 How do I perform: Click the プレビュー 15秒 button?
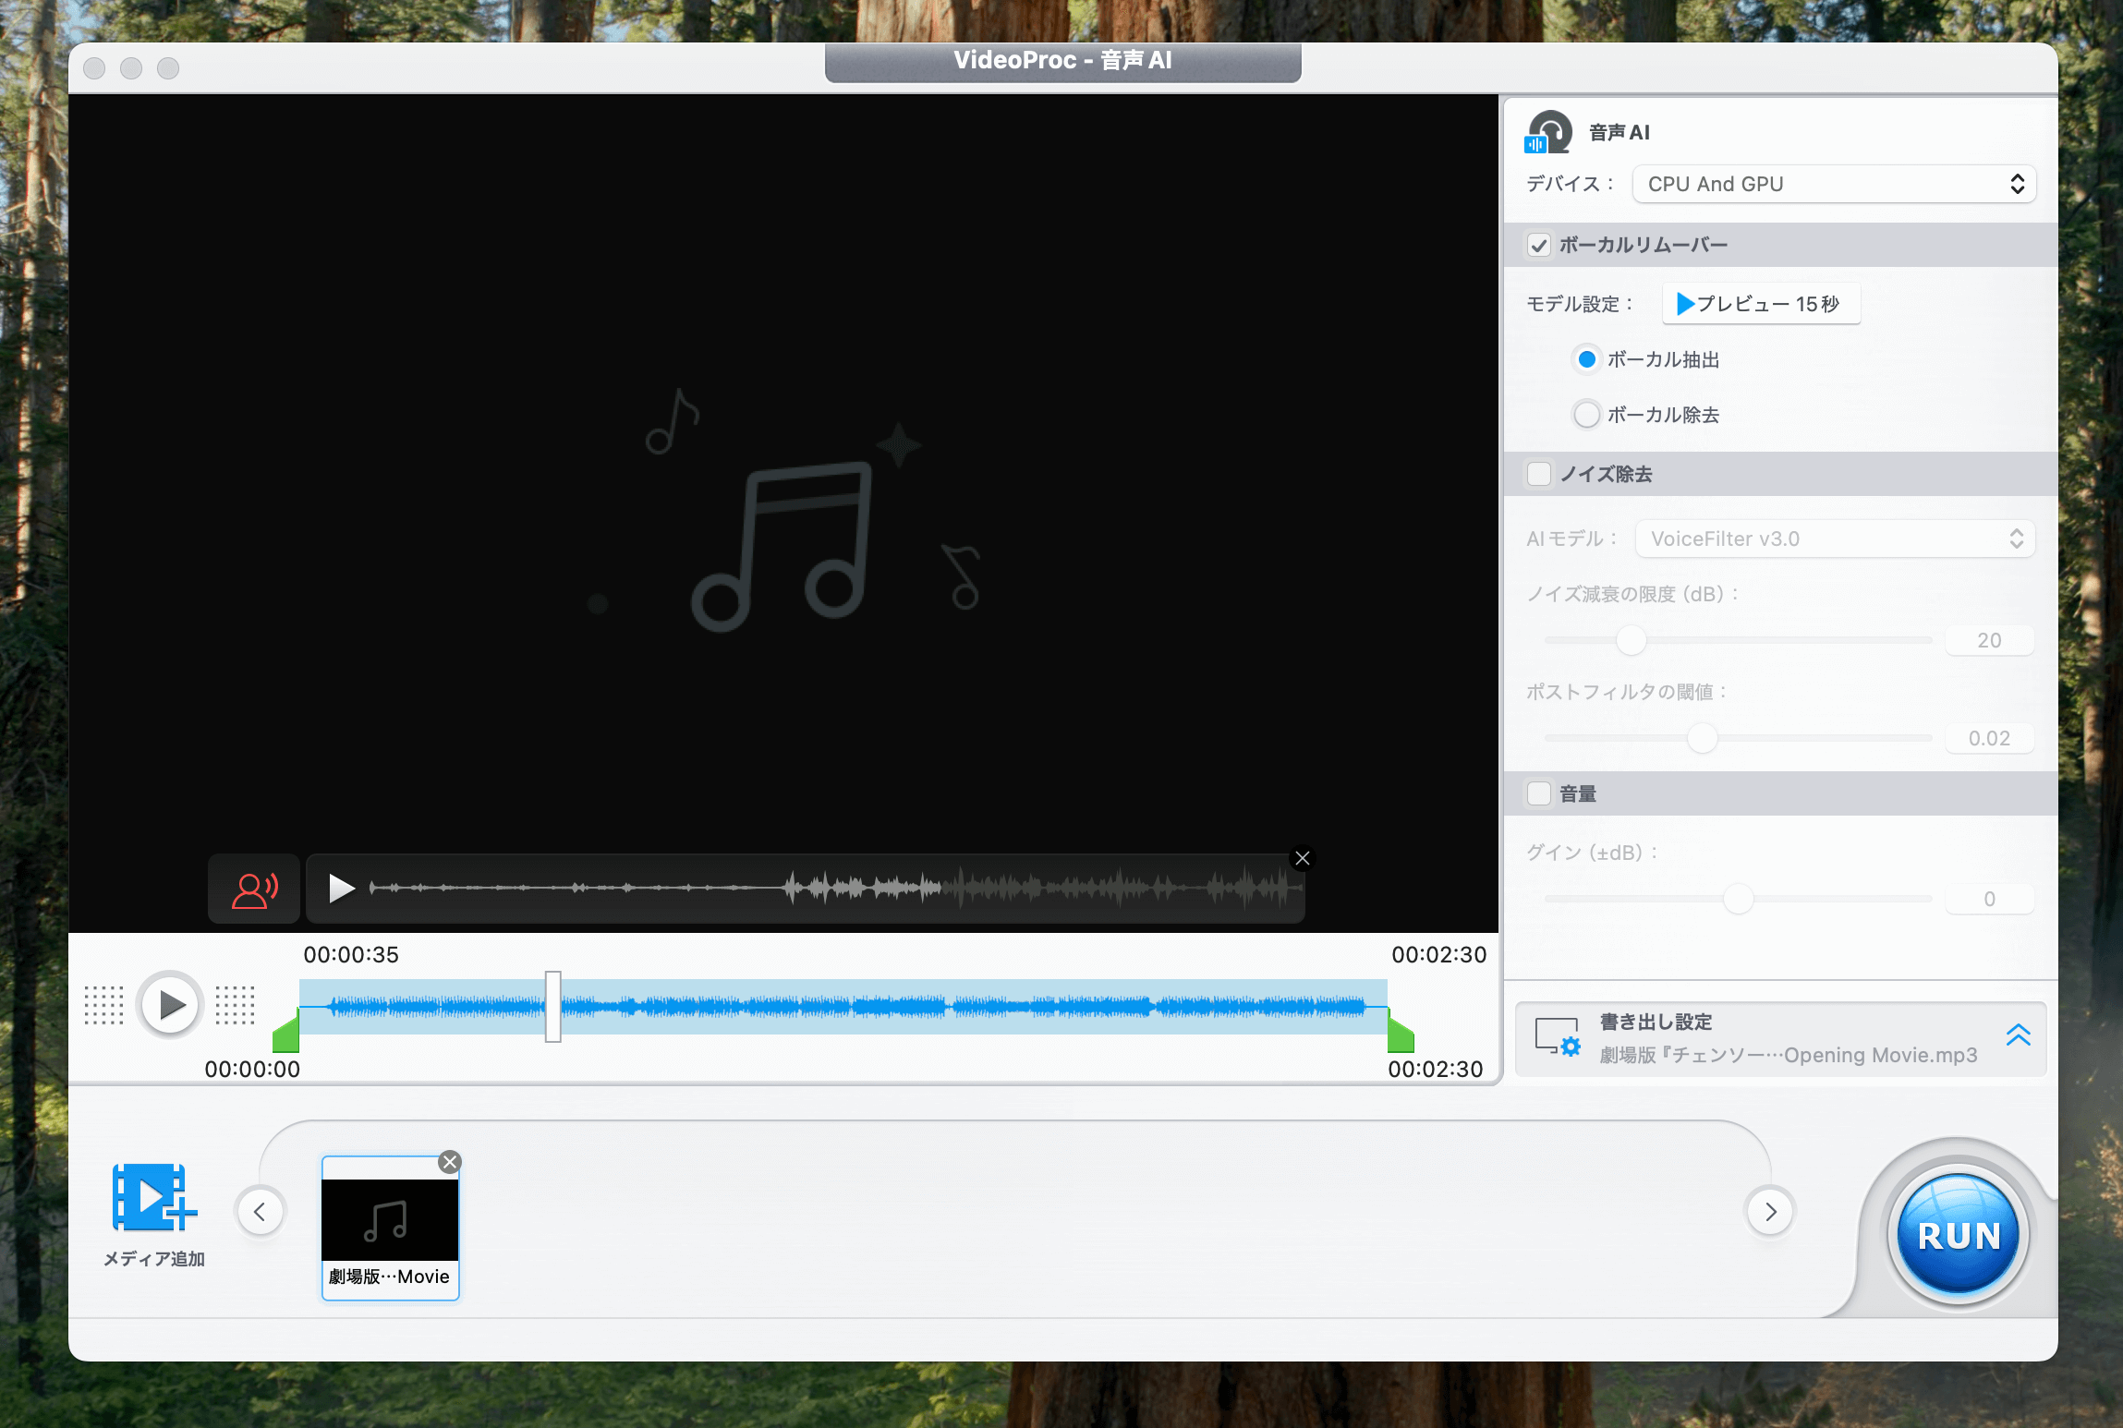pyautogui.click(x=1760, y=304)
